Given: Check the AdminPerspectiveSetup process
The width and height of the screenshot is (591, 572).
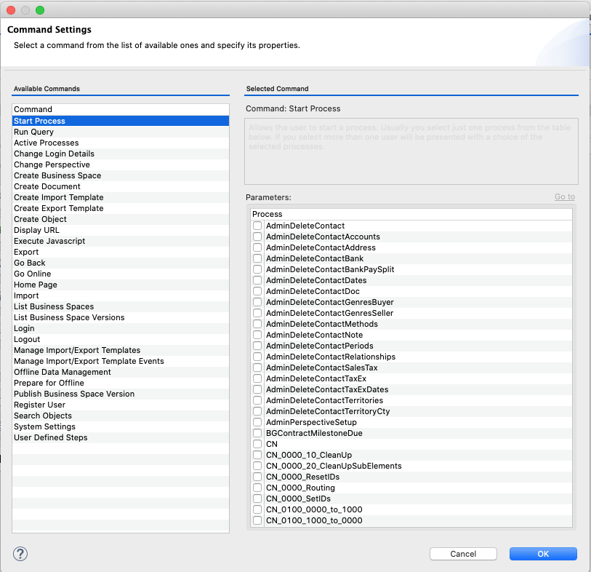Looking at the screenshot, I should click(x=257, y=422).
